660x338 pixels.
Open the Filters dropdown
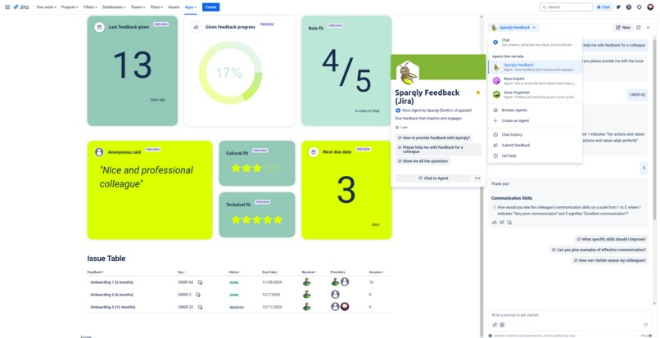(x=90, y=7)
